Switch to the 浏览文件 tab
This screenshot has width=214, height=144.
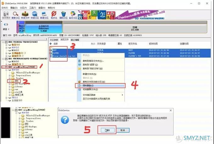[65, 40]
